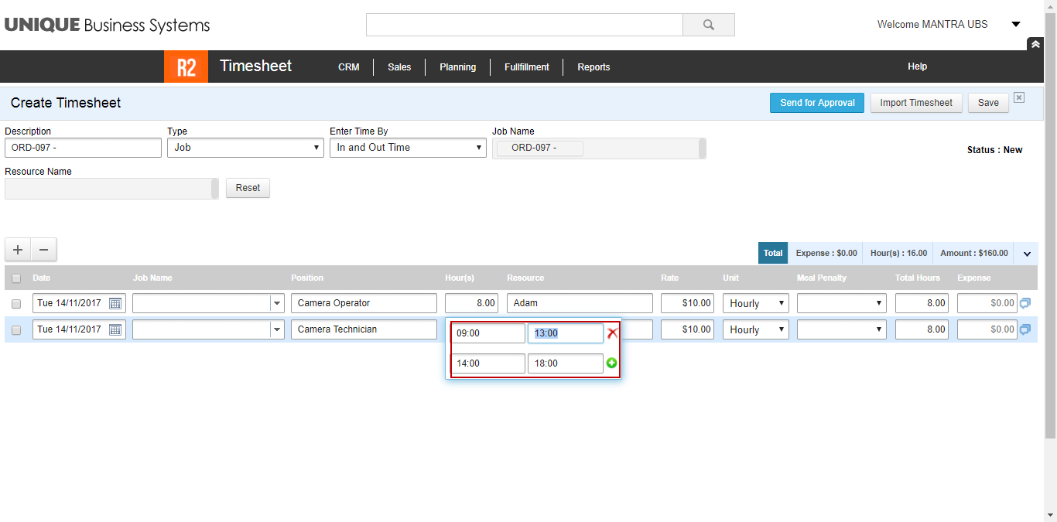
Task: Open calendar picker for Camera Technician row
Action: [115, 330]
